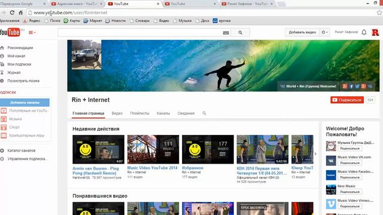Bookmark this page with the star
This screenshot has height=215, width=383.
tap(379, 13)
